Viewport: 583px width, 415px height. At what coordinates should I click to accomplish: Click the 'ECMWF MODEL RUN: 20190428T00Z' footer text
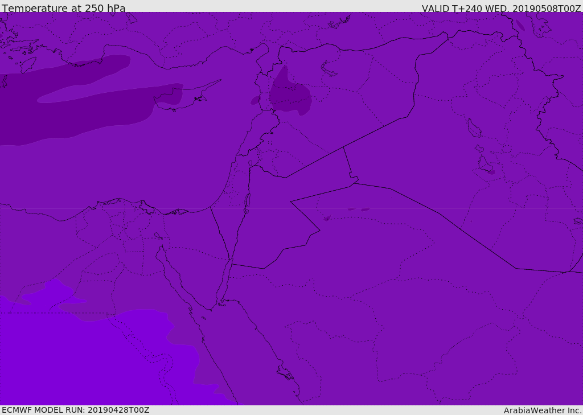pyautogui.click(x=76, y=410)
